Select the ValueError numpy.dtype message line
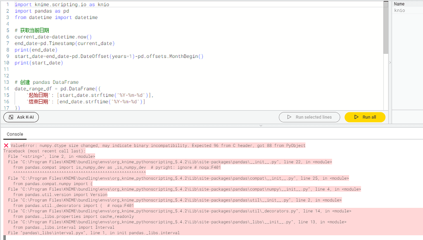Screen dimensions: 423x240 (157, 146)
